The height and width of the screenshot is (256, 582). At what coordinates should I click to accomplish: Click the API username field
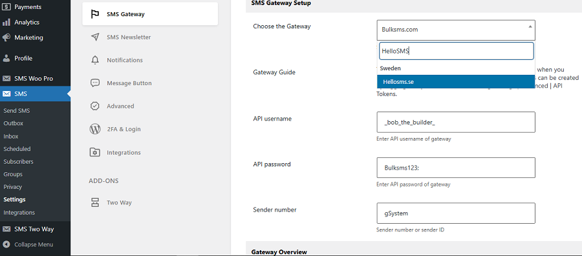tap(456, 122)
